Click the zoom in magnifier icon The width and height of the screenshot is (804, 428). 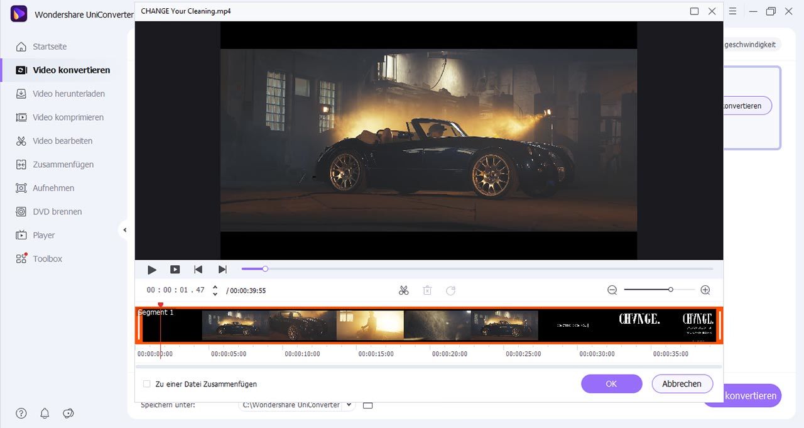click(x=705, y=290)
